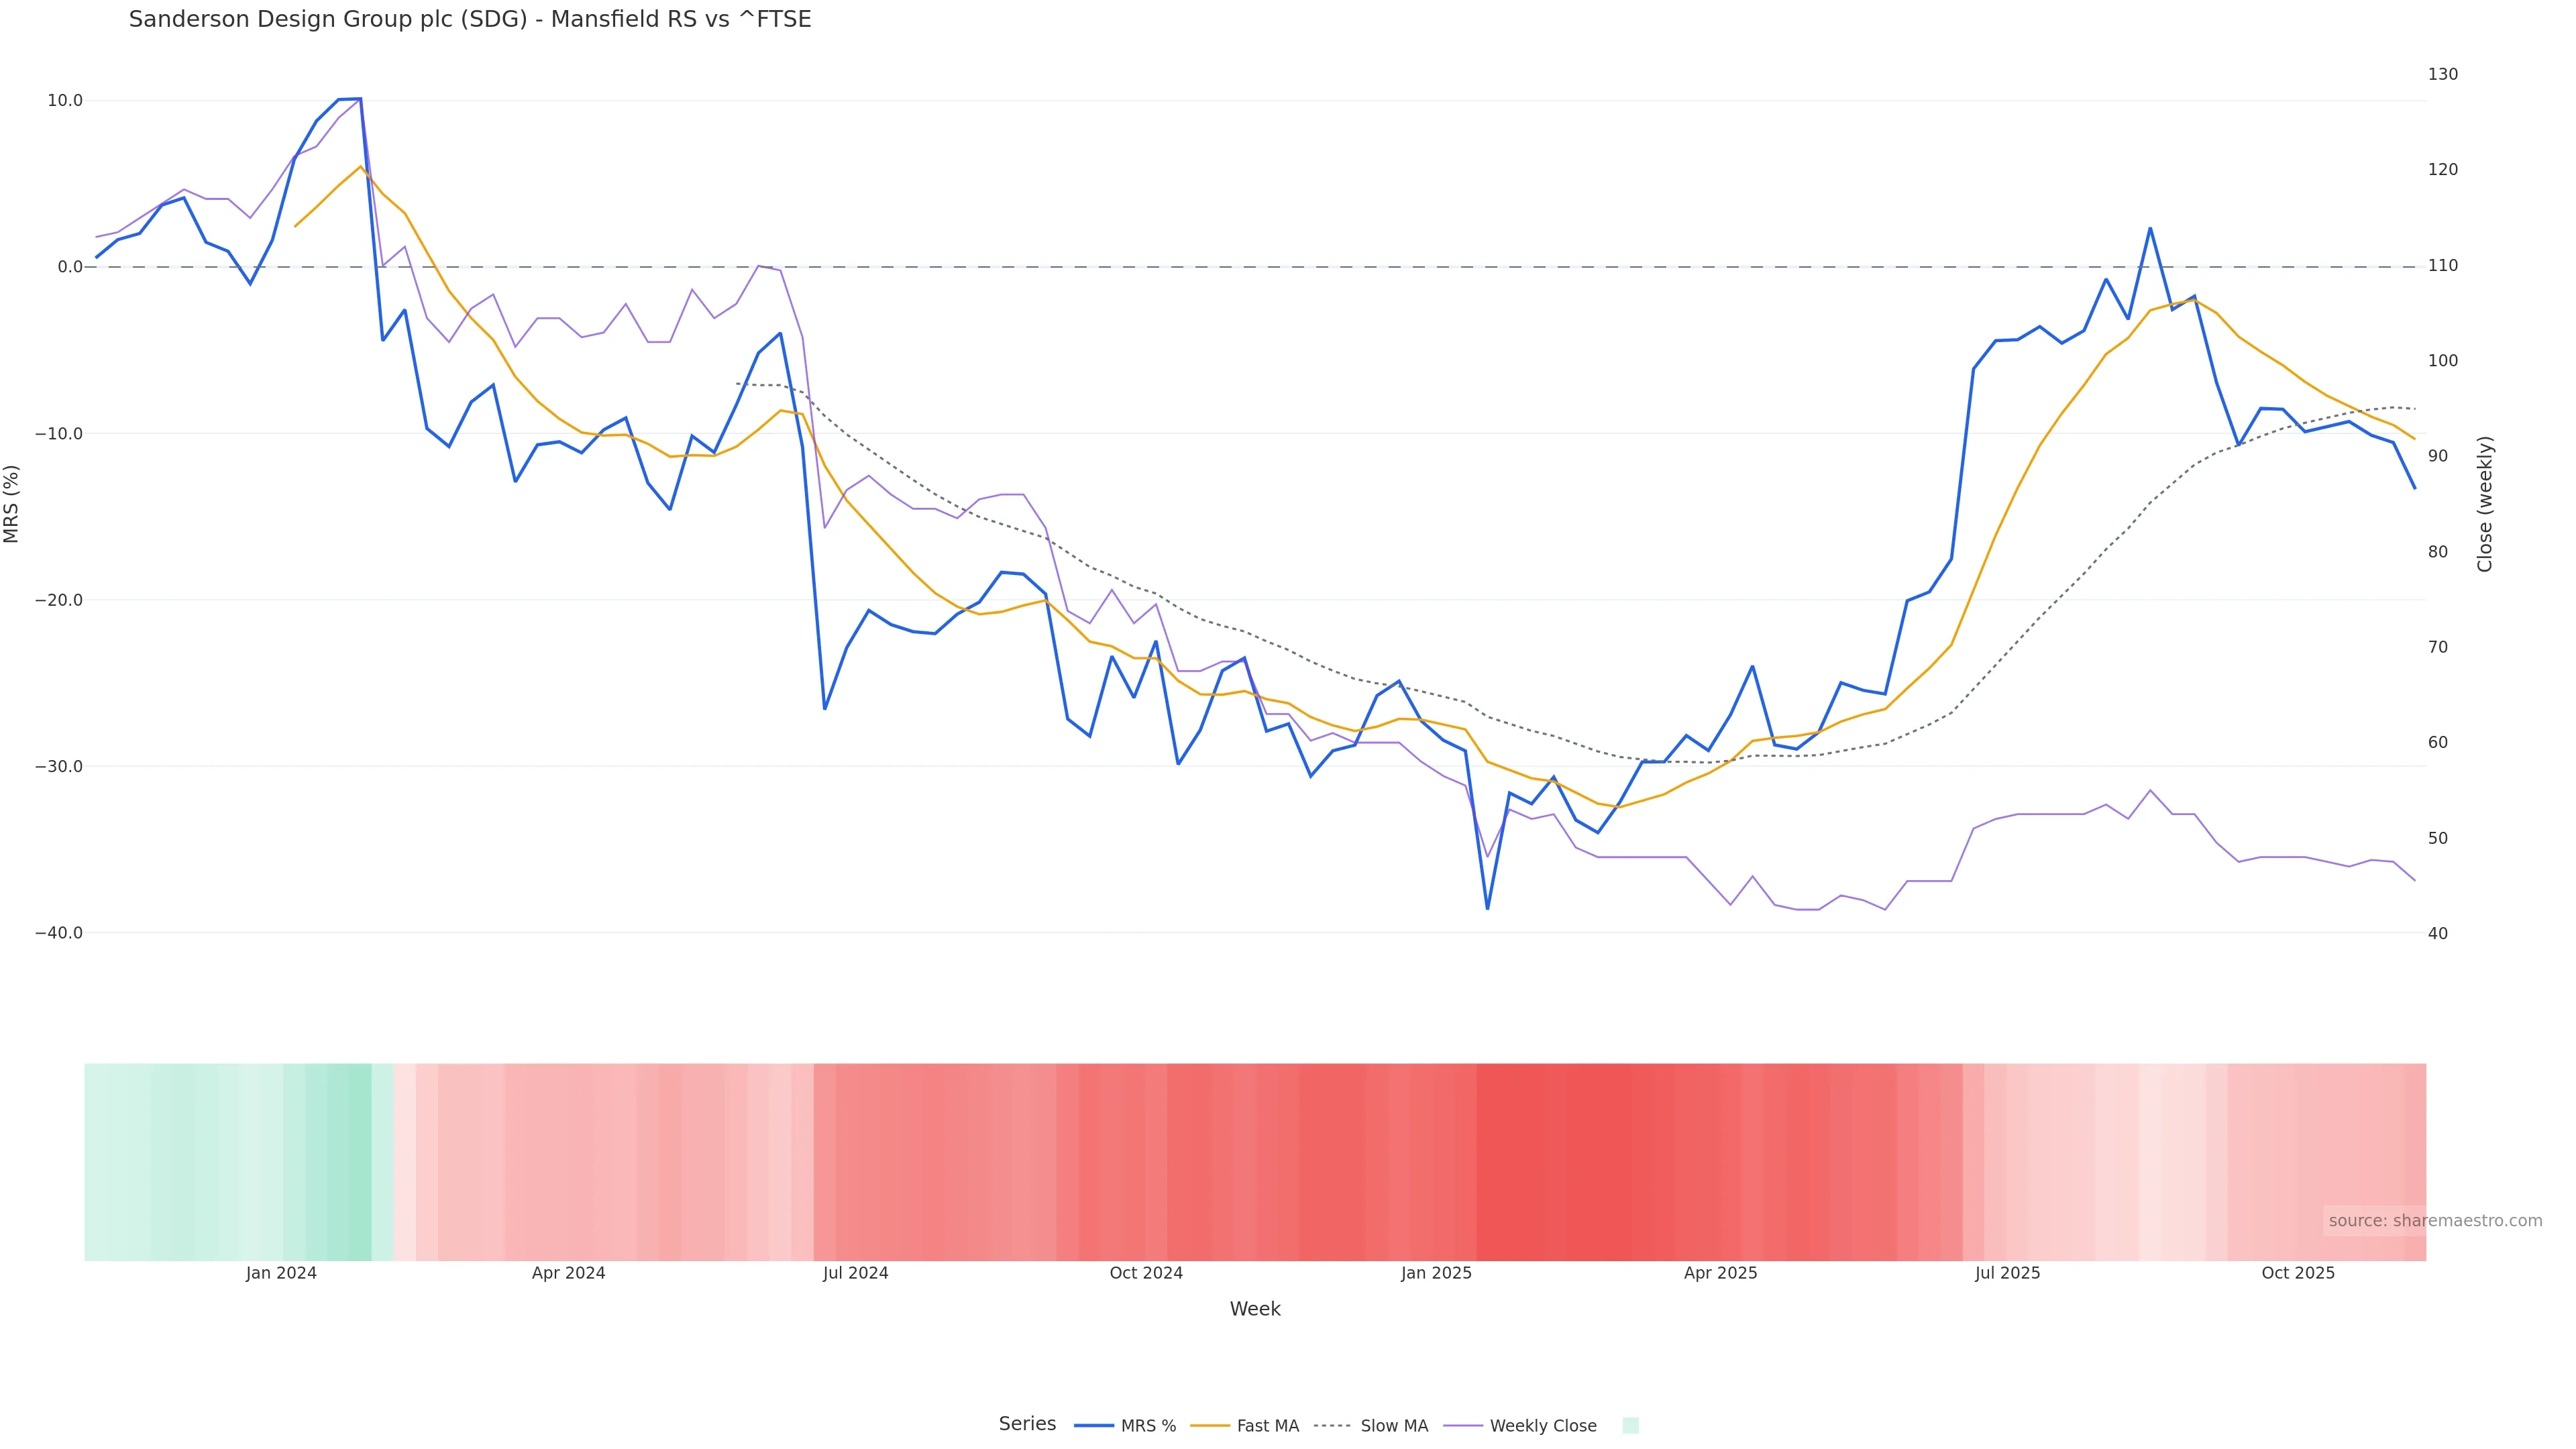Click the 0.0 left axis tick label
The height and width of the screenshot is (1449, 2576).
click(69, 267)
